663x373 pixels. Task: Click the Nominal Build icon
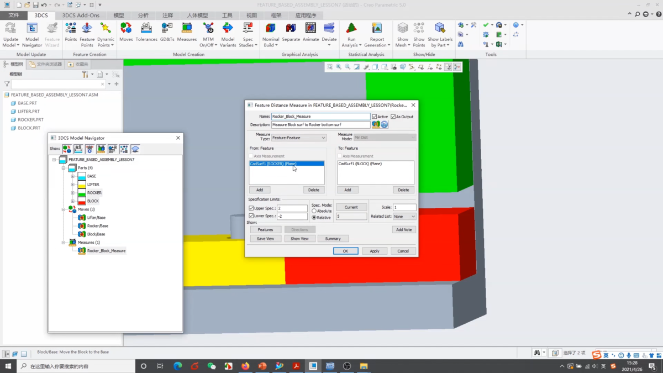point(271,28)
